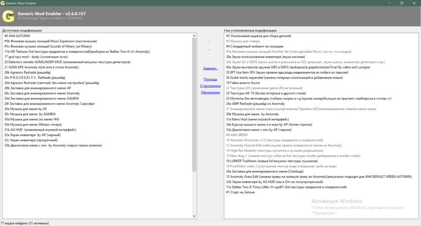Check for updates via Обновления link
421x226 pixels.
210,92
